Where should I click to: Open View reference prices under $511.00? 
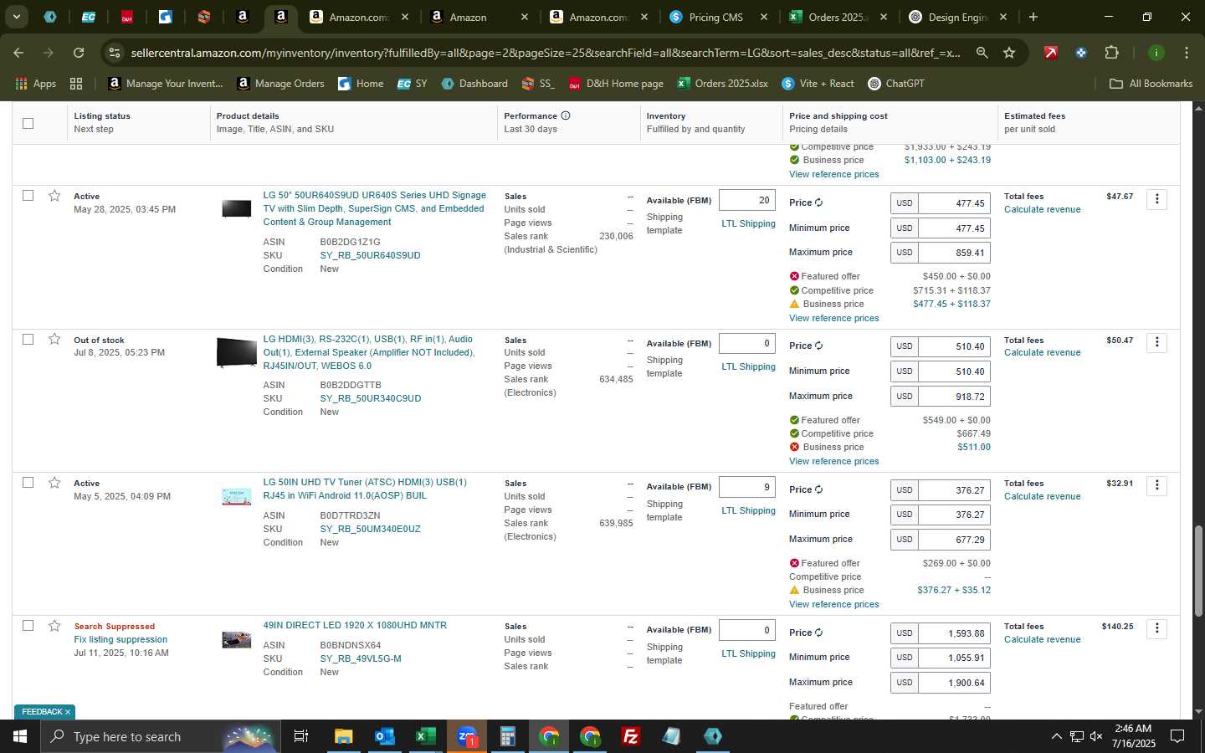(x=833, y=461)
